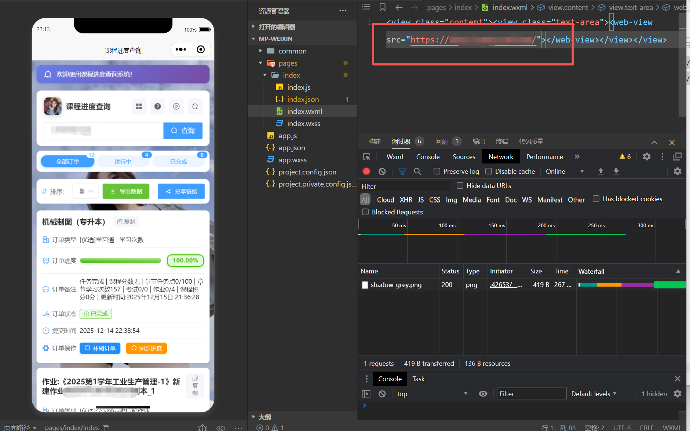The width and height of the screenshot is (690, 431).
Task: Open index.wxss in the file tree
Action: click(x=303, y=124)
